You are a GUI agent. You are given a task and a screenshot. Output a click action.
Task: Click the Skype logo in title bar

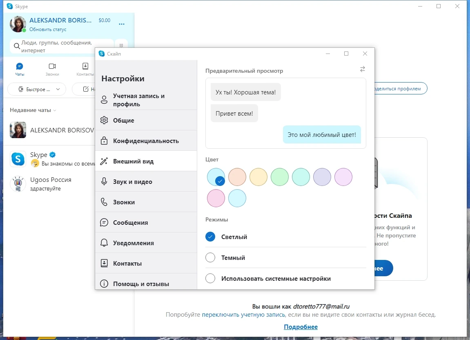click(x=9, y=6)
